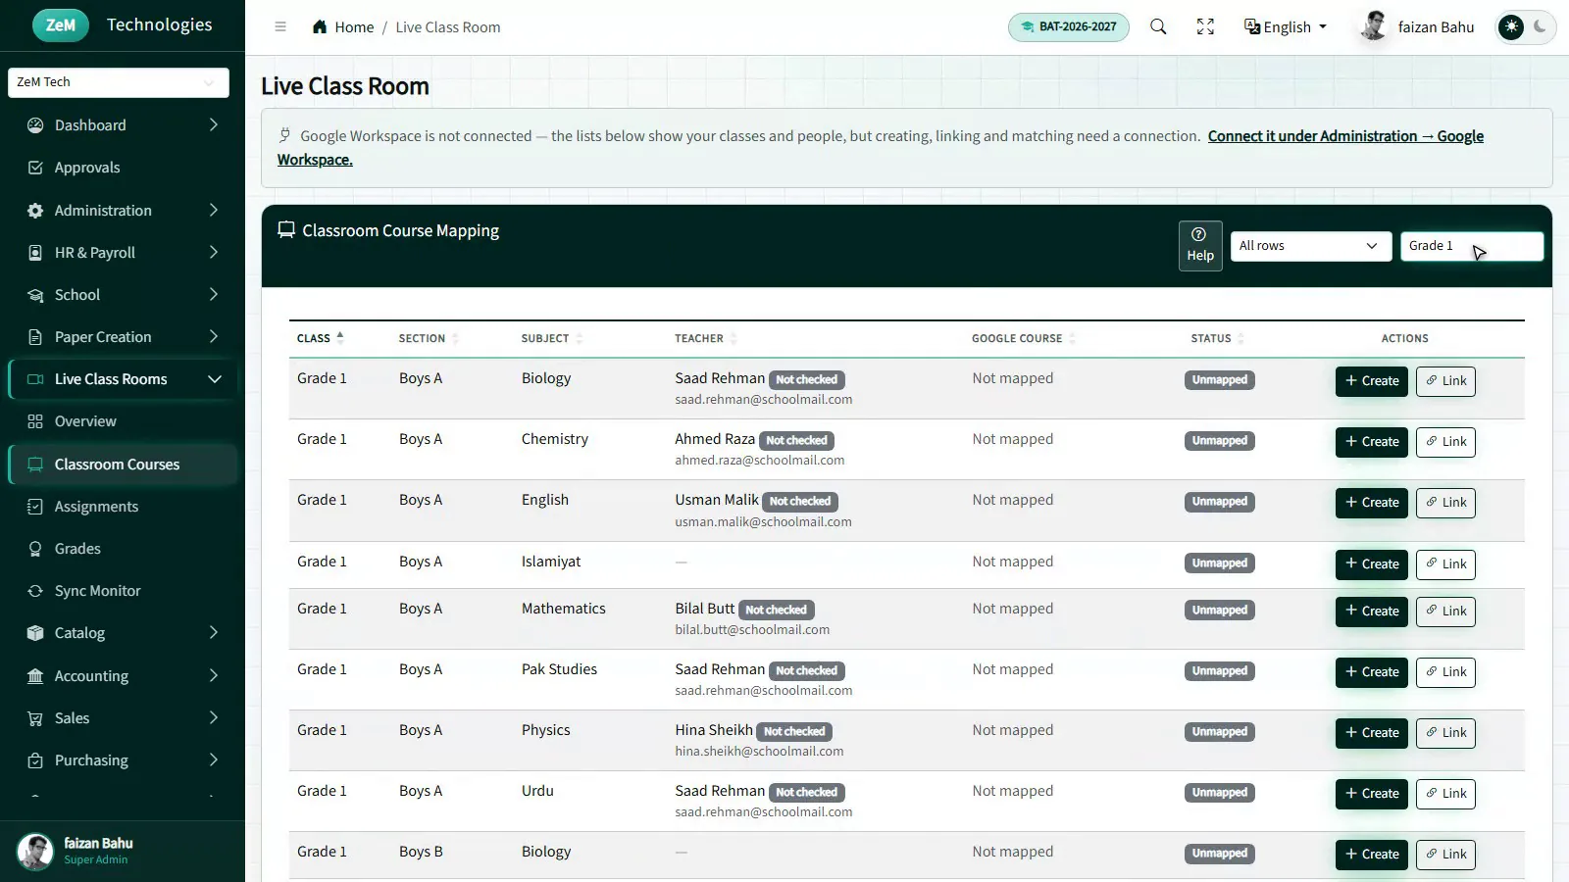Create Google course for Mathematics row
Image resolution: width=1569 pixels, height=882 pixels.
tap(1371, 612)
